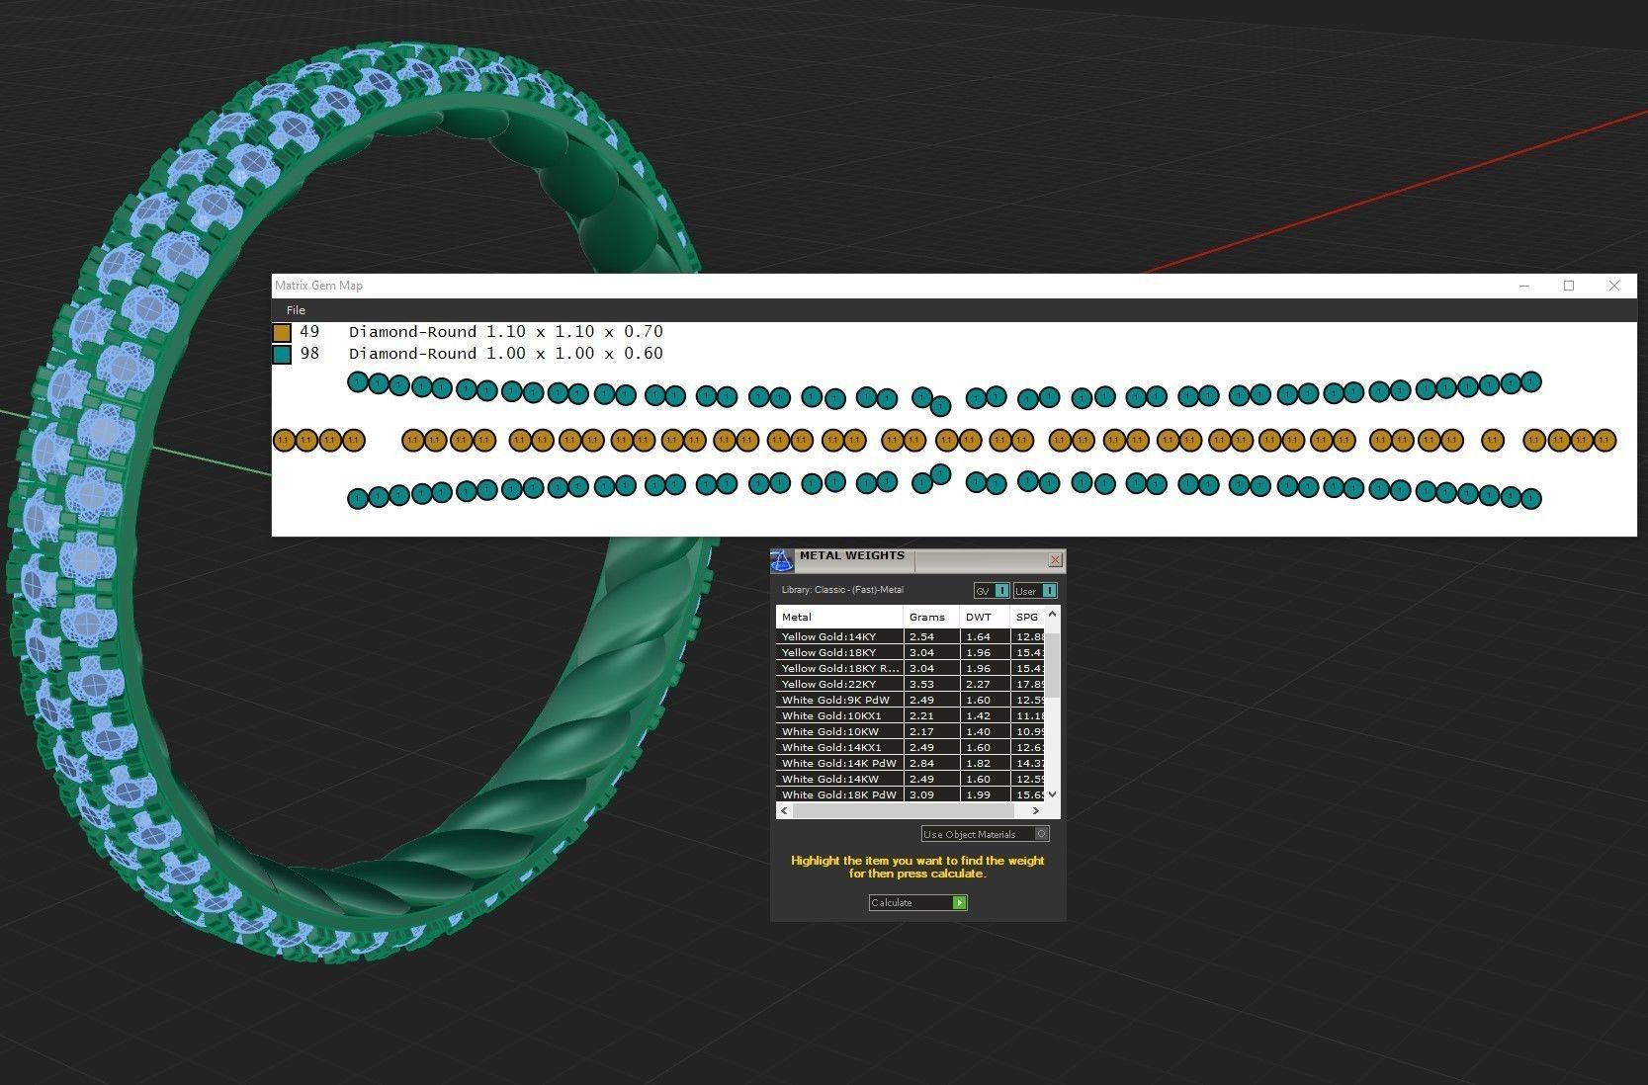Screen dimensions: 1648x1085
Task: Open the File menu in Gem Map
Action: pos(296,309)
